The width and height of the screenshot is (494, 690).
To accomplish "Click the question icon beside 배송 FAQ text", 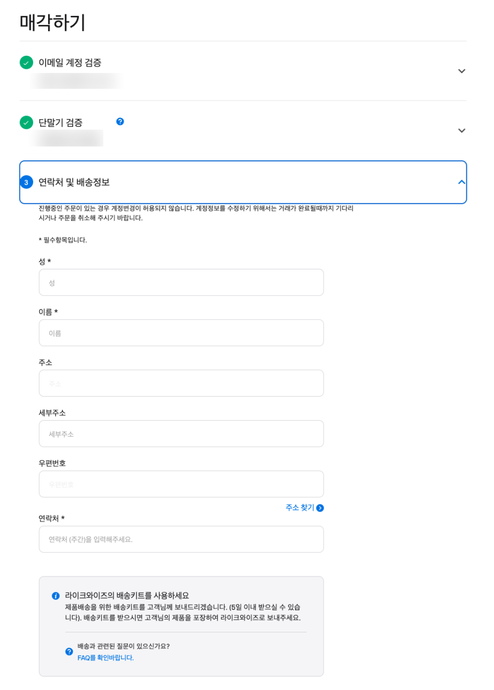I will point(69,652).
